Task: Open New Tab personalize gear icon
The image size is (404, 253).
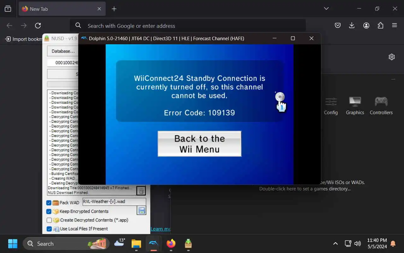Action: coord(392,57)
